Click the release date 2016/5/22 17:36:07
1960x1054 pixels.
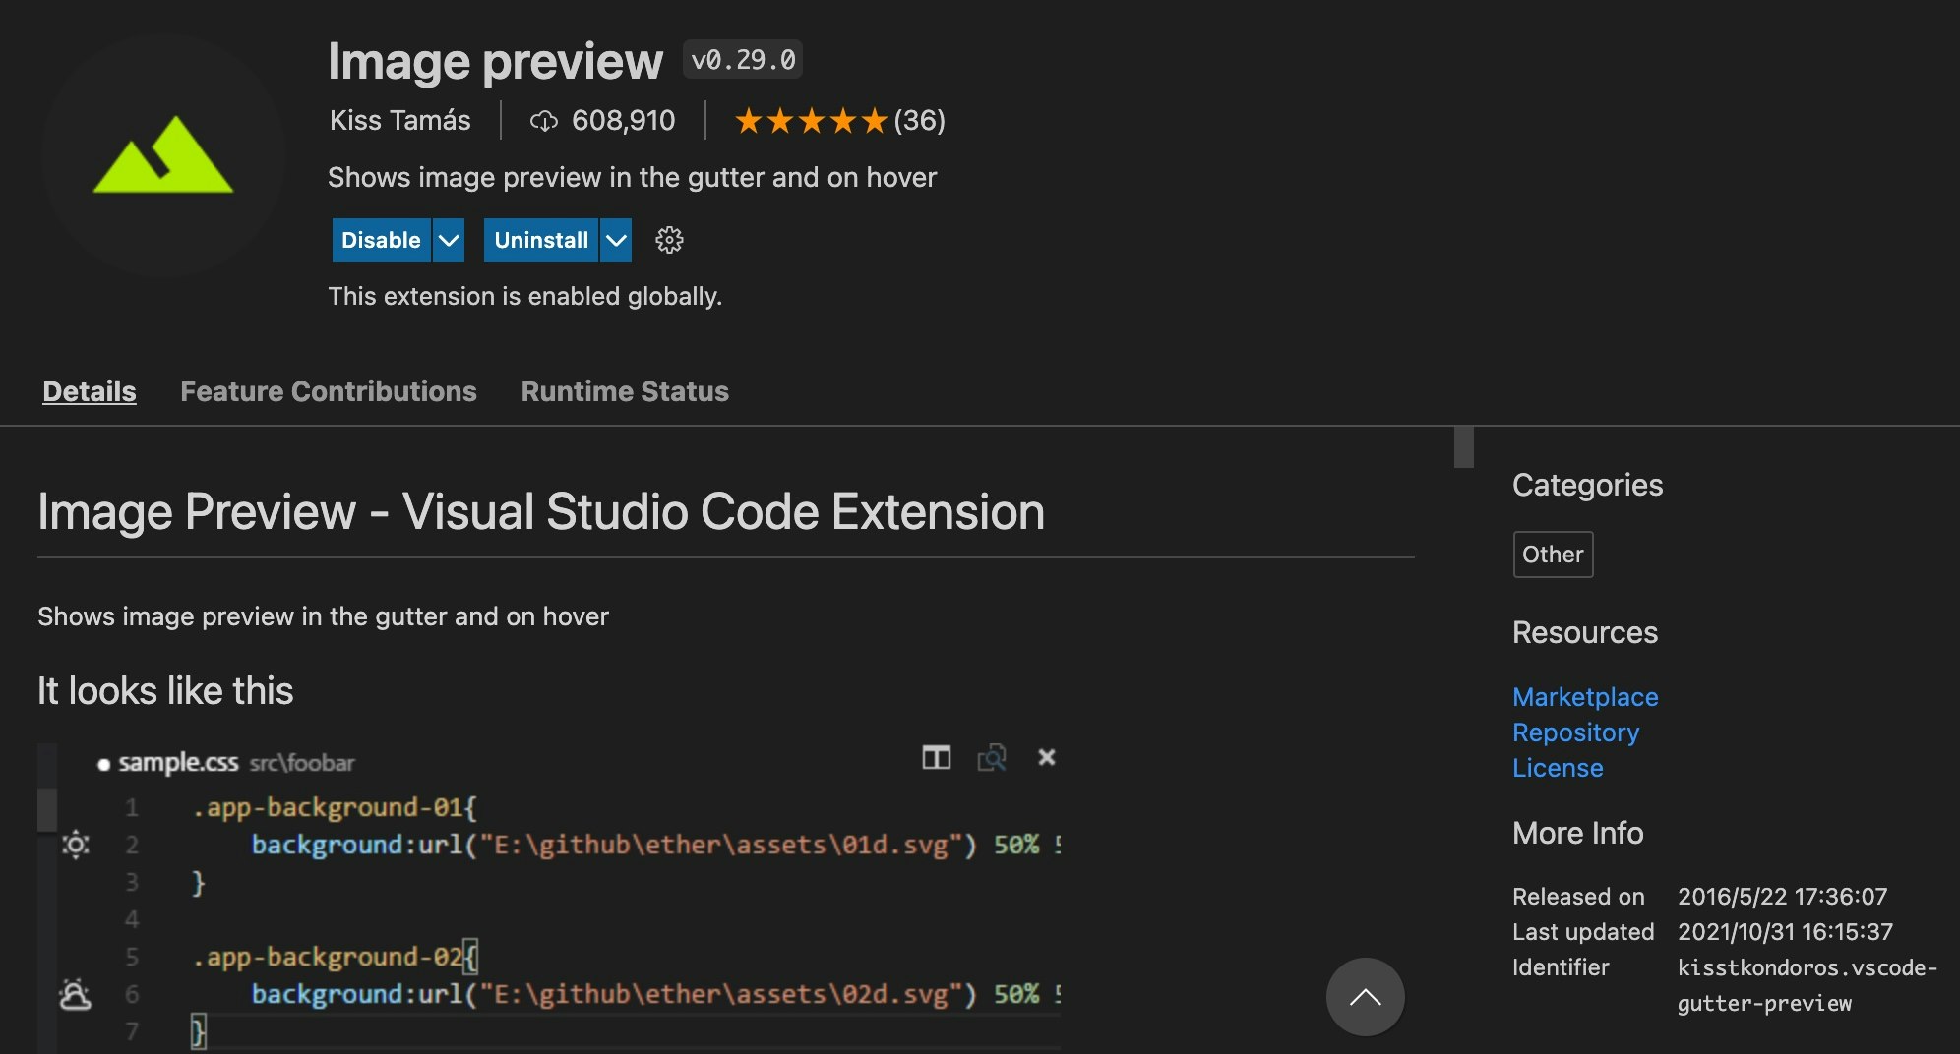(1782, 897)
